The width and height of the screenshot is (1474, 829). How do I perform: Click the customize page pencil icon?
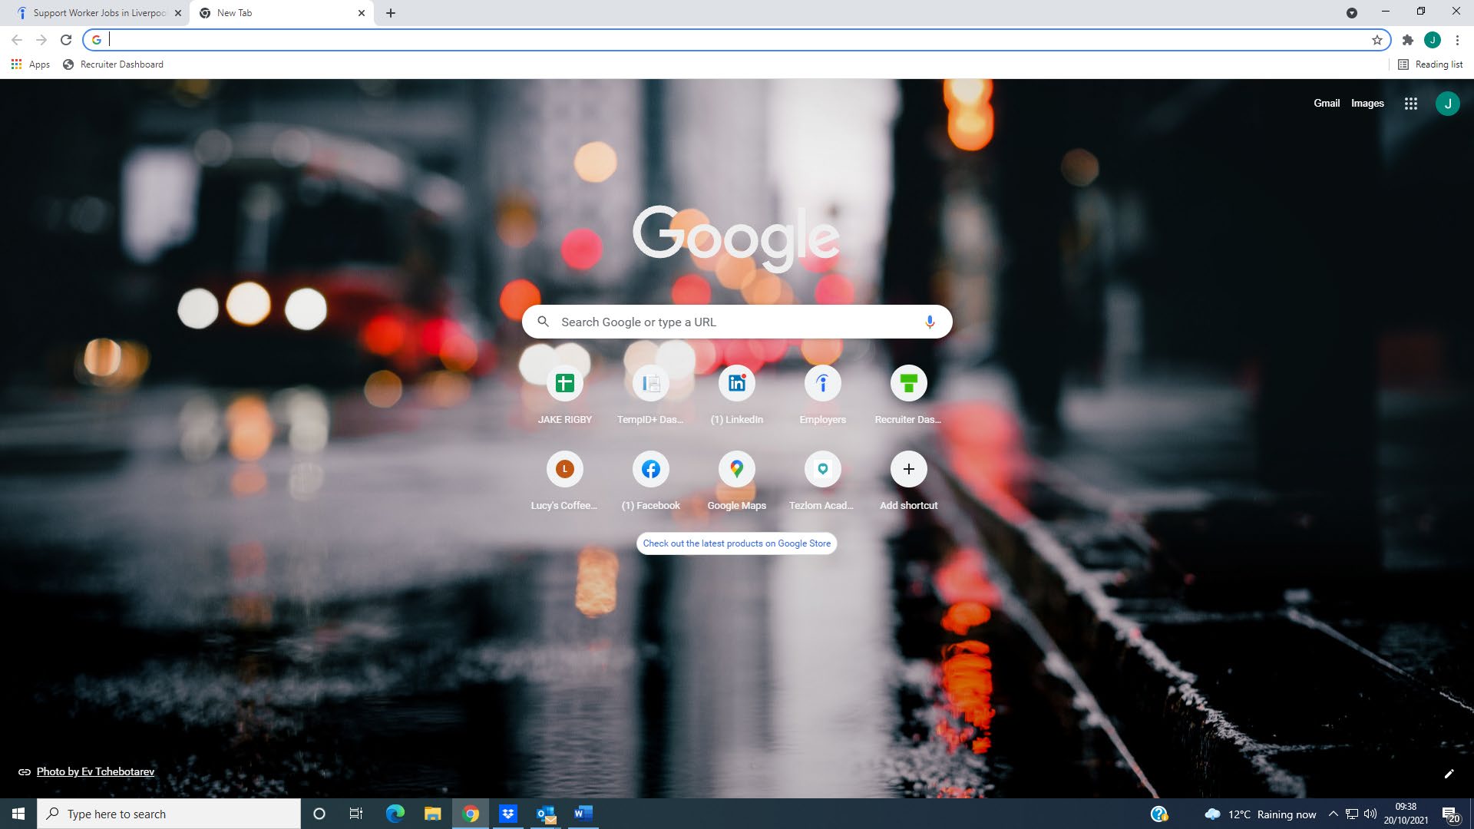click(1449, 774)
